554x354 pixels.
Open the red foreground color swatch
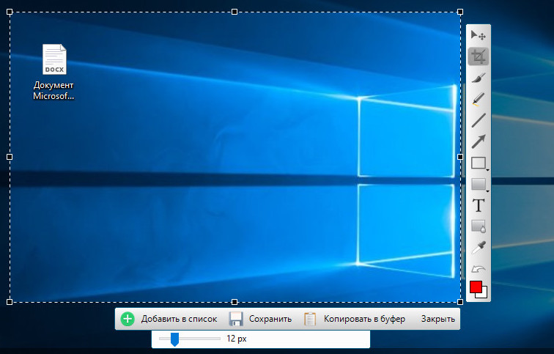coord(475,287)
